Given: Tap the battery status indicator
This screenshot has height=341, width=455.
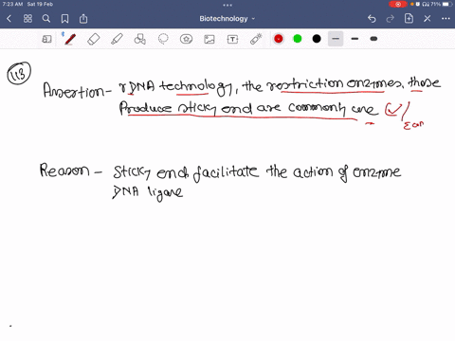Looking at the screenshot, I should [447, 4].
